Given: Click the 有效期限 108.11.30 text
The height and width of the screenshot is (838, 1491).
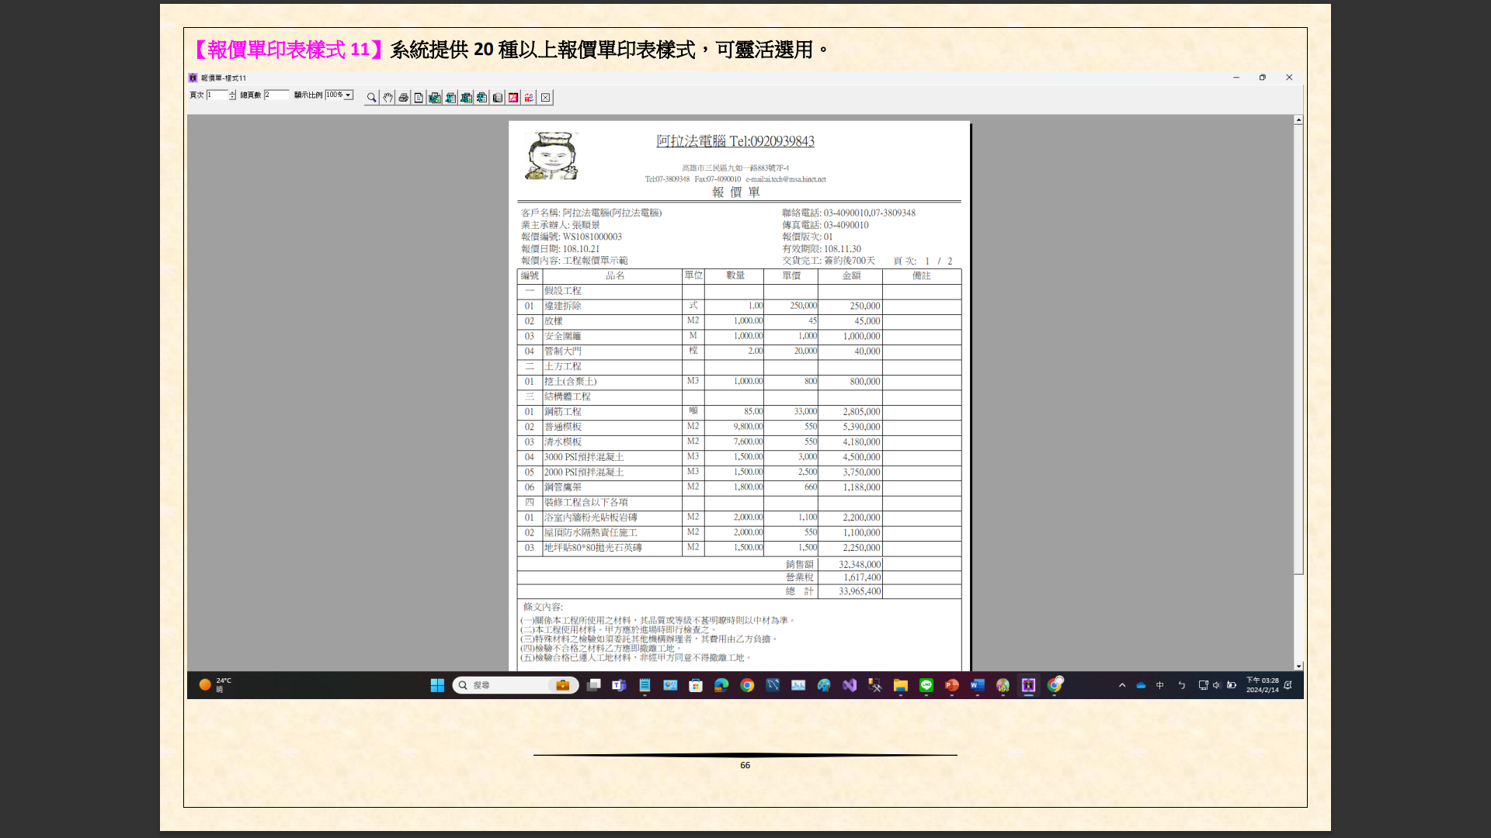Looking at the screenshot, I should (x=822, y=249).
